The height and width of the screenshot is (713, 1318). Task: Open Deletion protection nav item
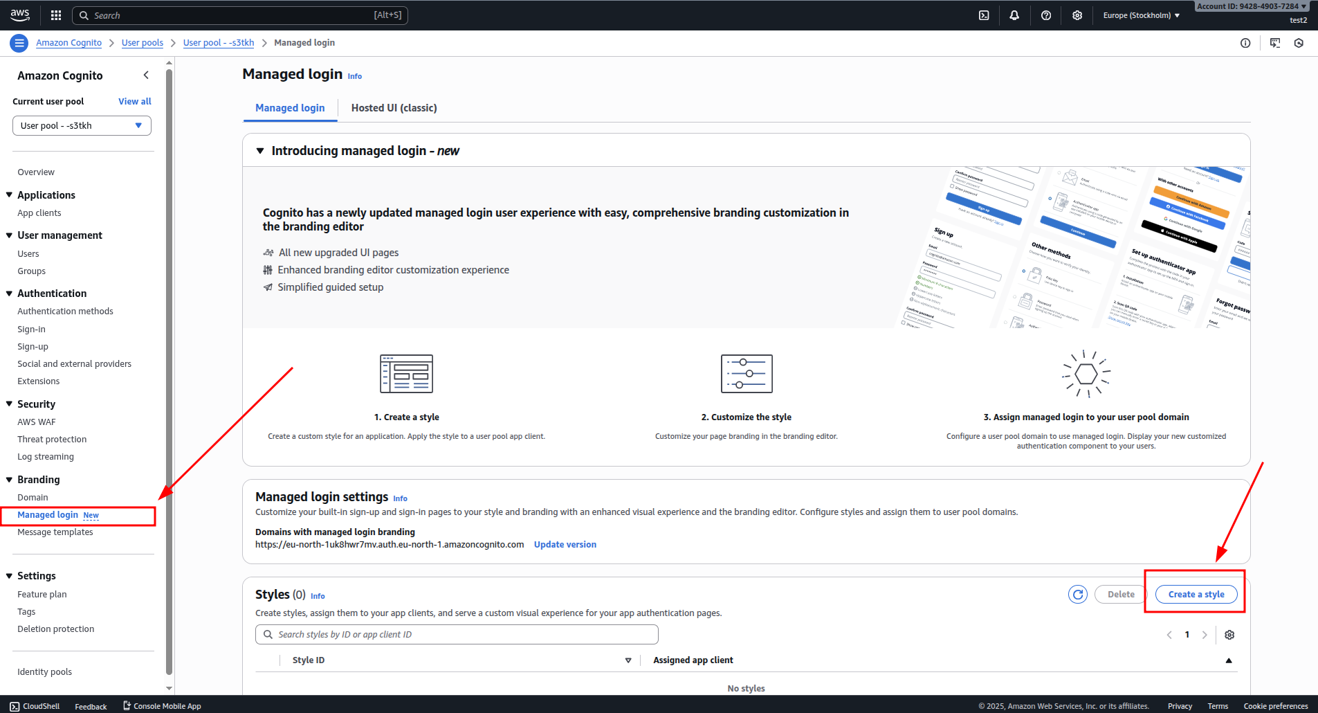click(x=56, y=629)
